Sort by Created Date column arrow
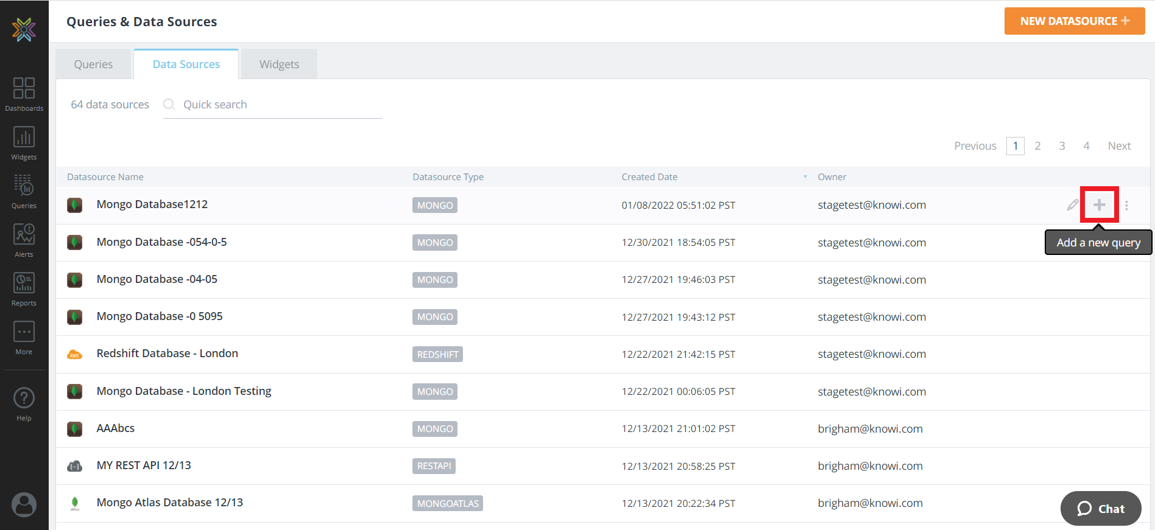1155x530 pixels. [x=805, y=177]
